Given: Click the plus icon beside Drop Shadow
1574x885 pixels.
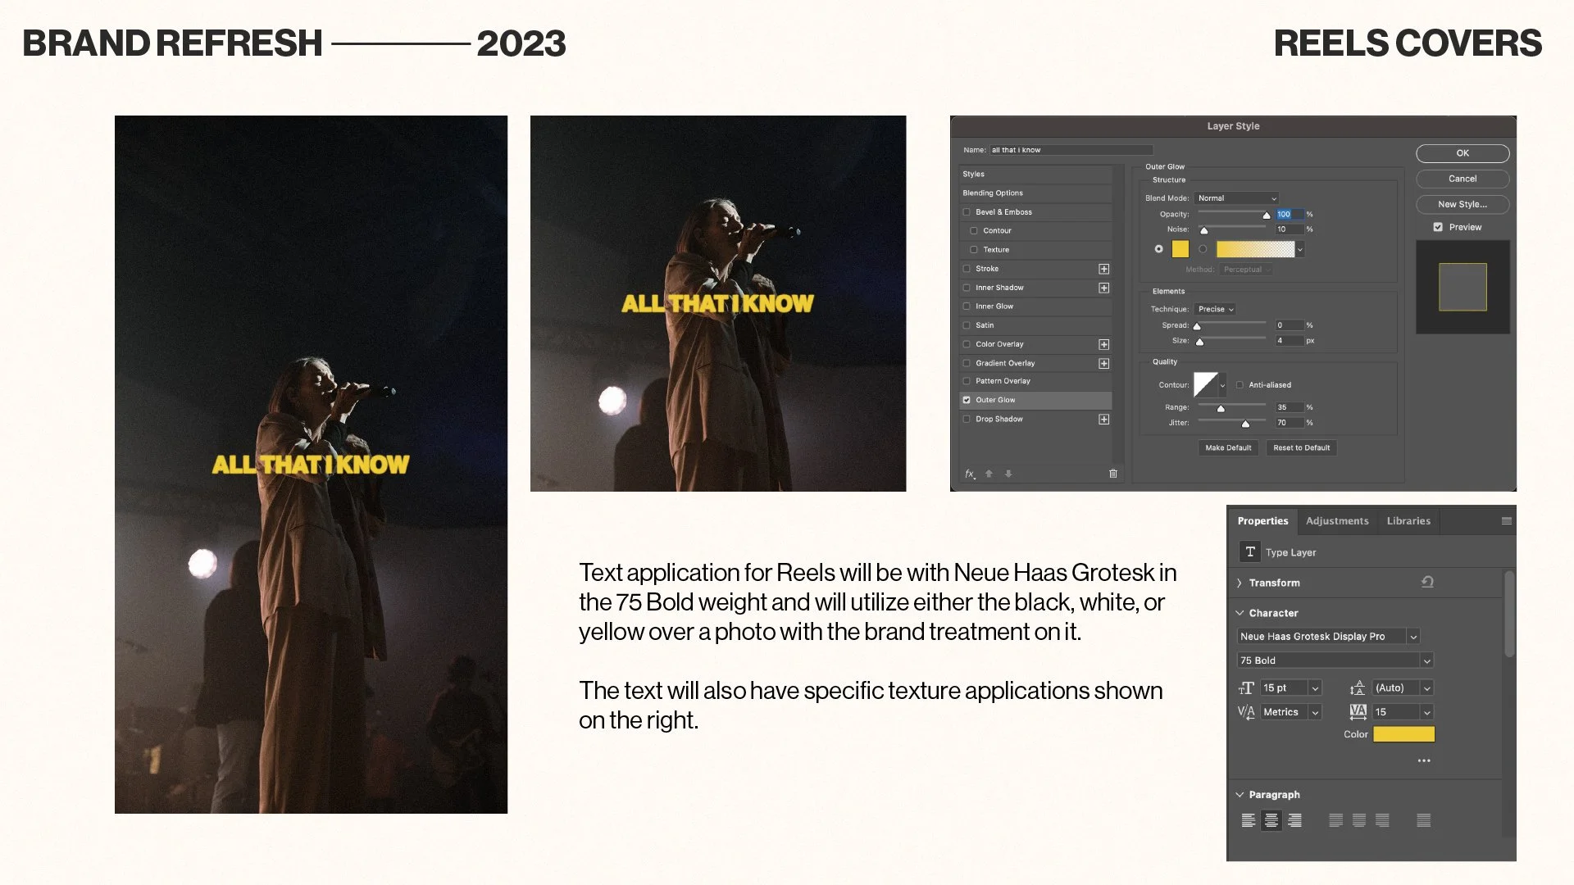Looking at the screenshot, I should (1103, 420).
